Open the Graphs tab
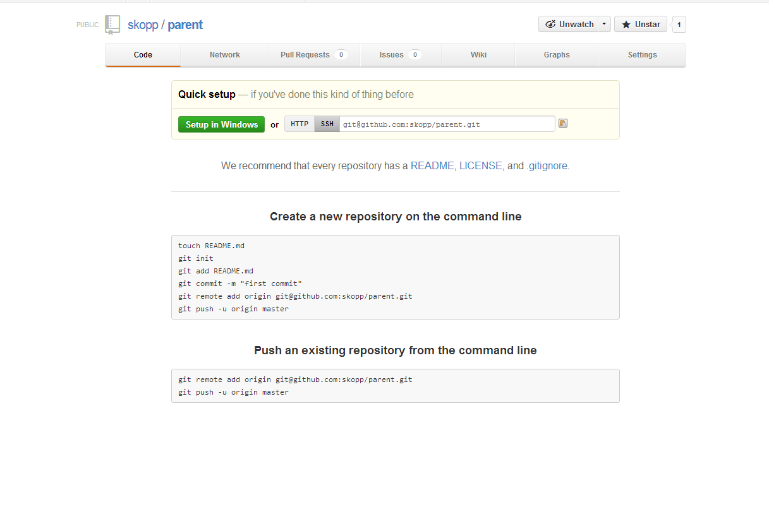Image resolution: width=769 pixels, height=514 pixels. click(557, 55)
